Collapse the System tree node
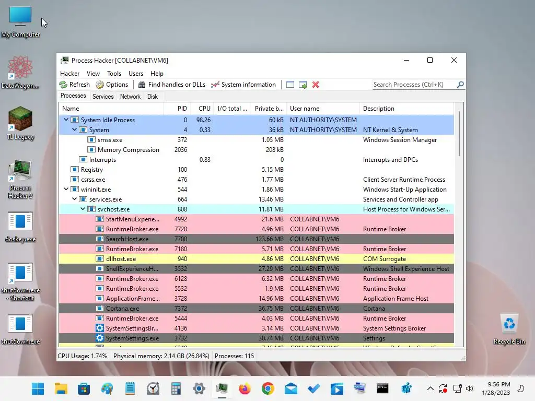 (x=74, y=129)
